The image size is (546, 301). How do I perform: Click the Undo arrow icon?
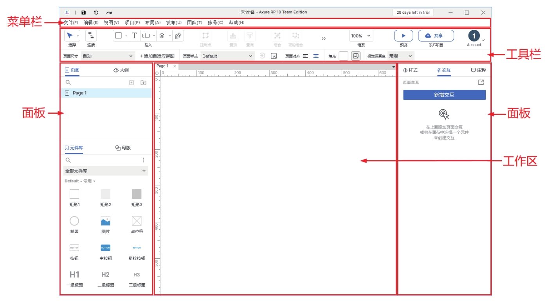click(96, 13)
